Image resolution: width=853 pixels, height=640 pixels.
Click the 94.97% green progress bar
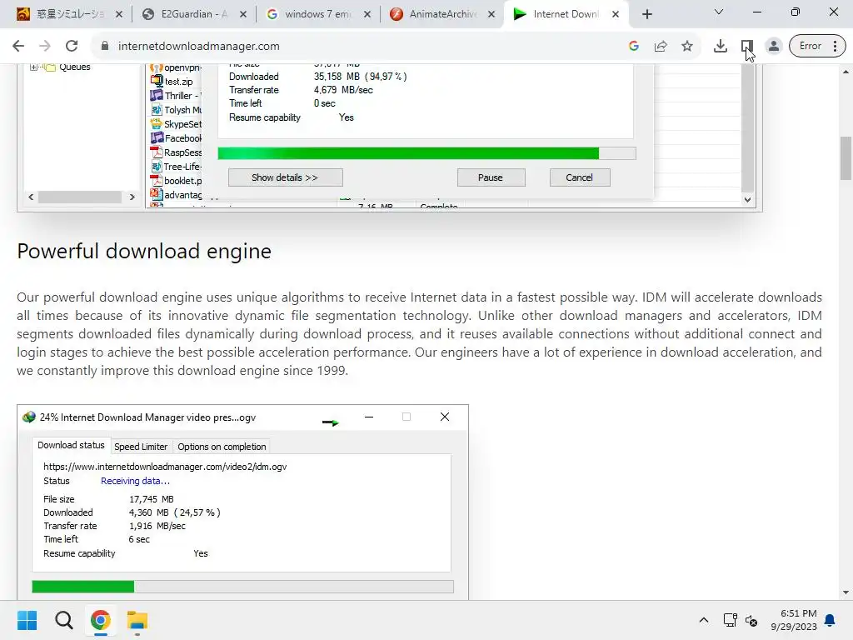[x=426, y=153]
